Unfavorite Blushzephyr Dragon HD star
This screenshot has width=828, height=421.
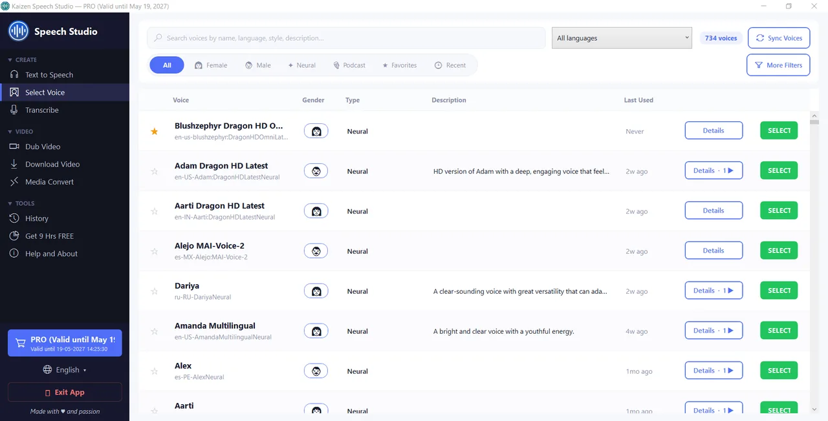(154, 131)
